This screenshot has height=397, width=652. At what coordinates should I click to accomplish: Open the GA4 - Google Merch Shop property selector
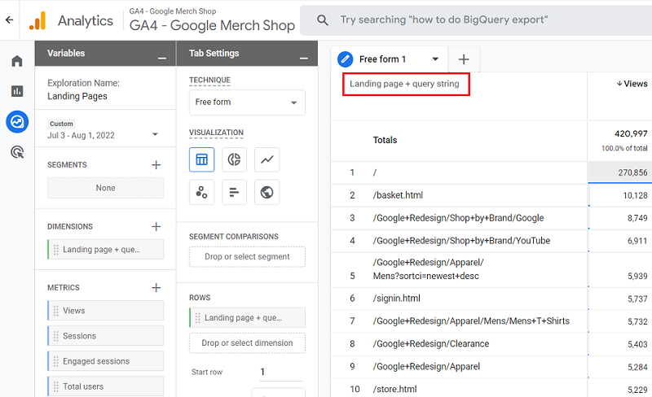coord(212,20)
